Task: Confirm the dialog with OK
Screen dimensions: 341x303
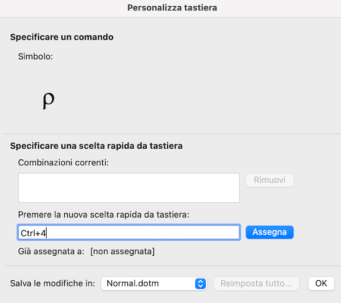Action: [321, 284]
